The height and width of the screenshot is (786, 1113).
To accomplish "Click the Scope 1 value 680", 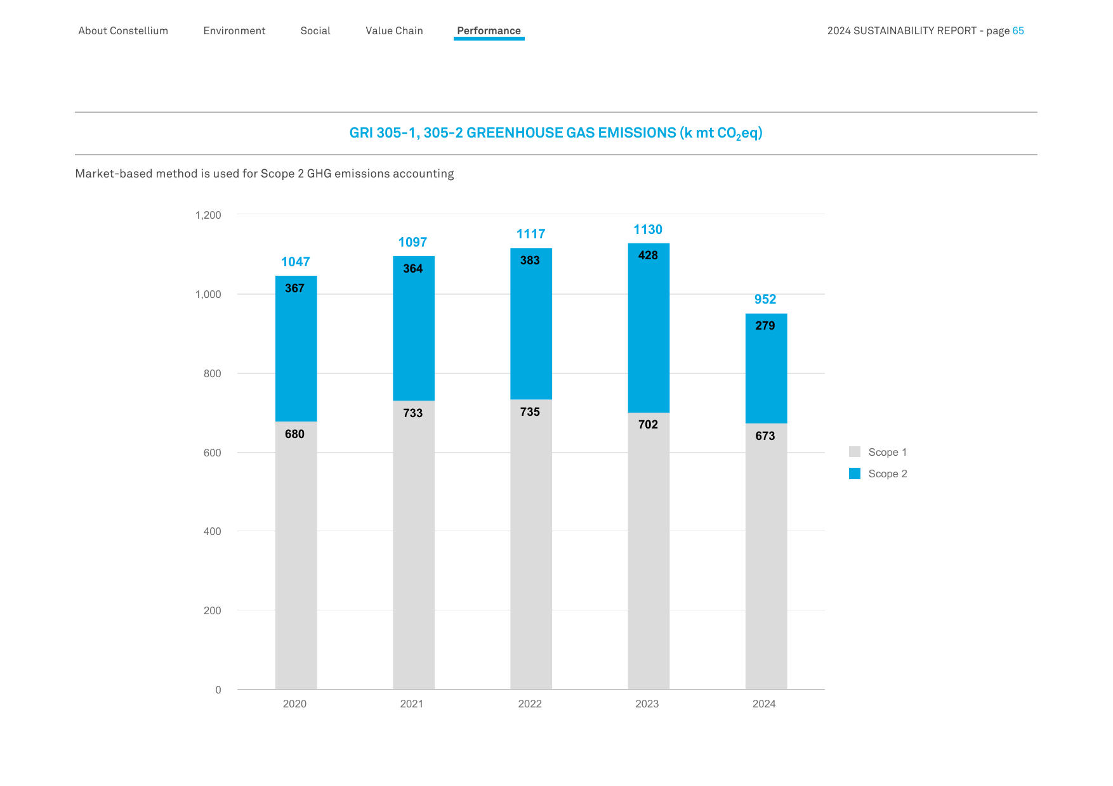I will (294, 434).
